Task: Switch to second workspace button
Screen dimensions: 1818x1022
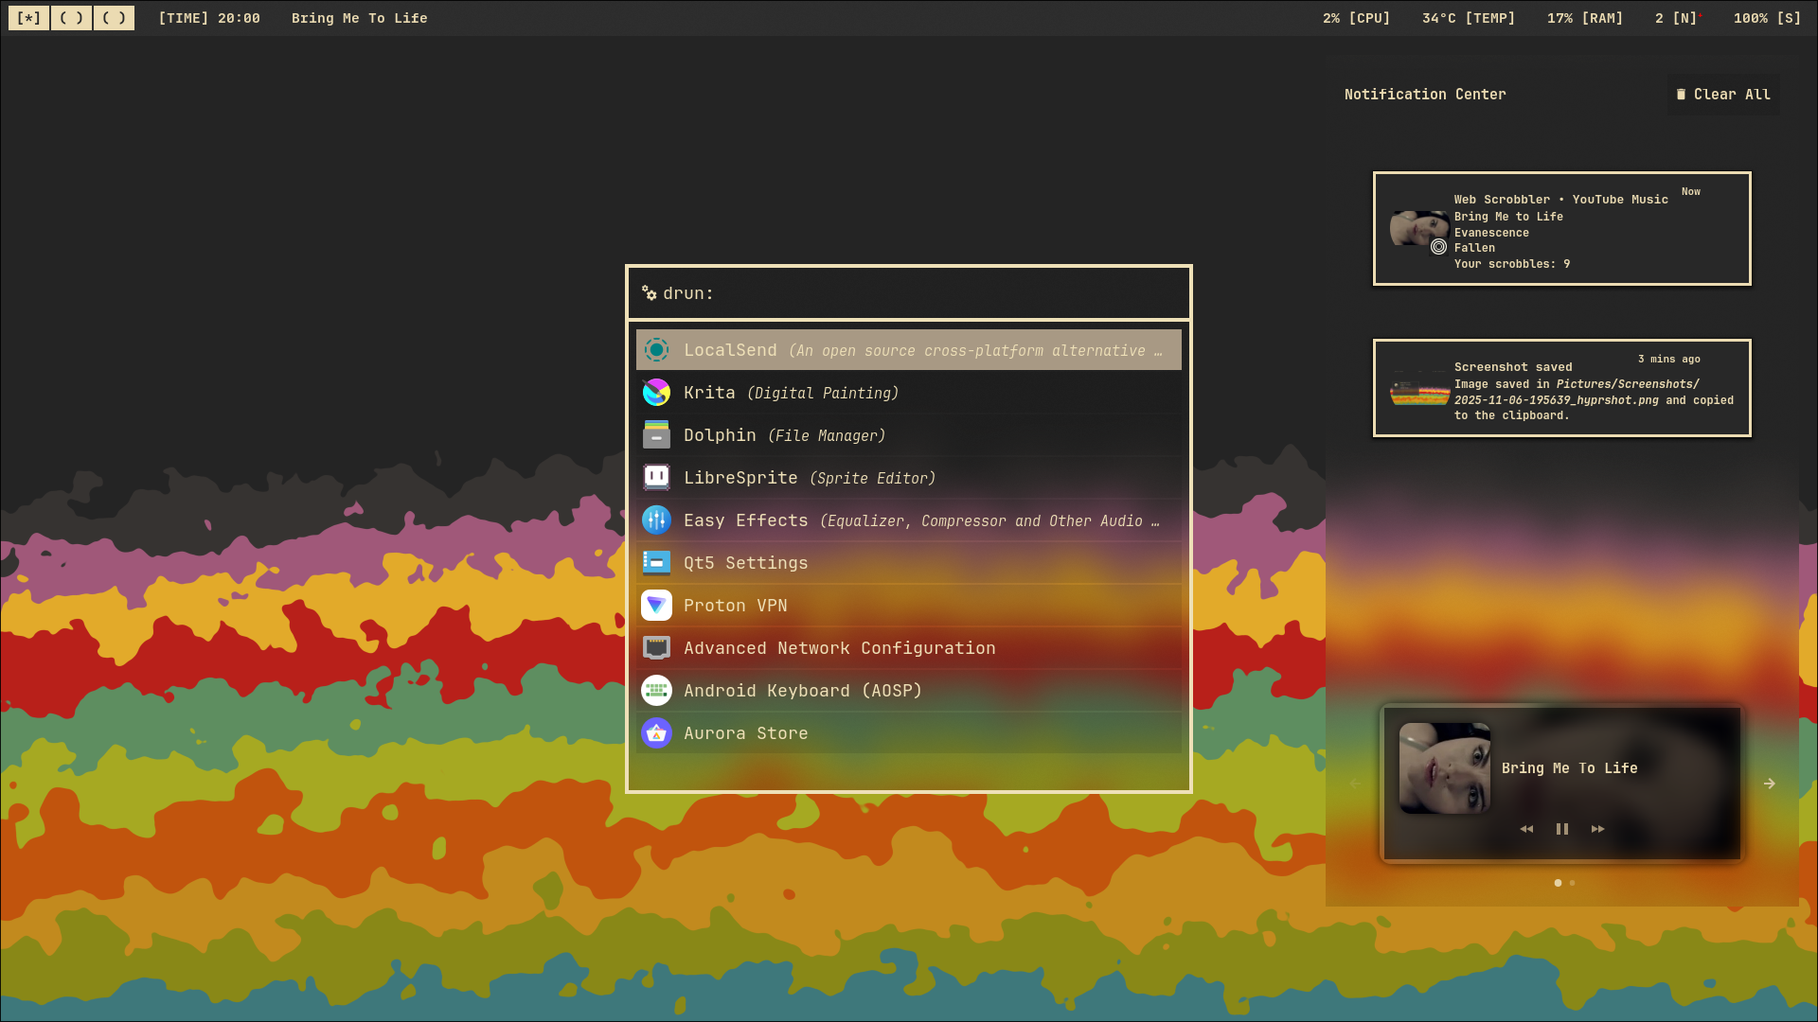Action: (x=71, y=18)
